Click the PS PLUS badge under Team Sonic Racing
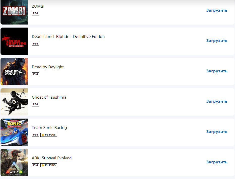 click(x=49, y=135)
